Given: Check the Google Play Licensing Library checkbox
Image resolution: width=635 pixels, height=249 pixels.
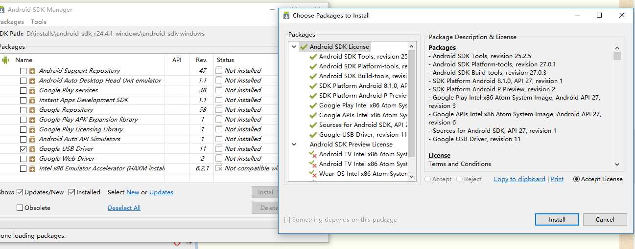Looking at the screenshot, I should point(24,129).
